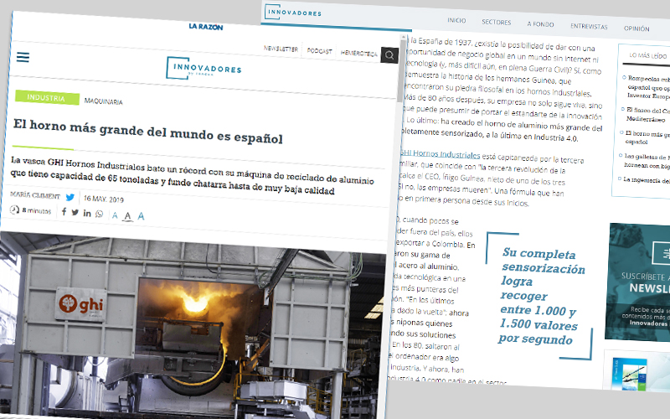Click the Innovadores logo in right page header

pyautogui.click(x=293, y=13)
